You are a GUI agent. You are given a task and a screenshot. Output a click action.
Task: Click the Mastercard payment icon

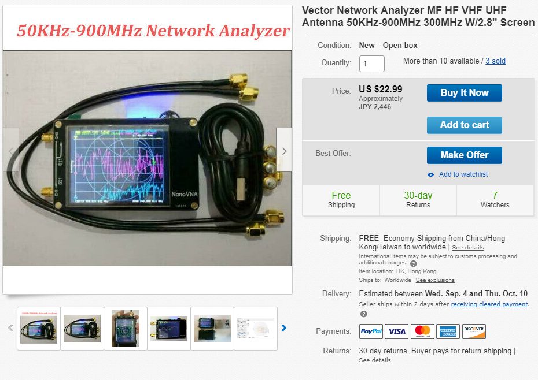click(422, 331)
